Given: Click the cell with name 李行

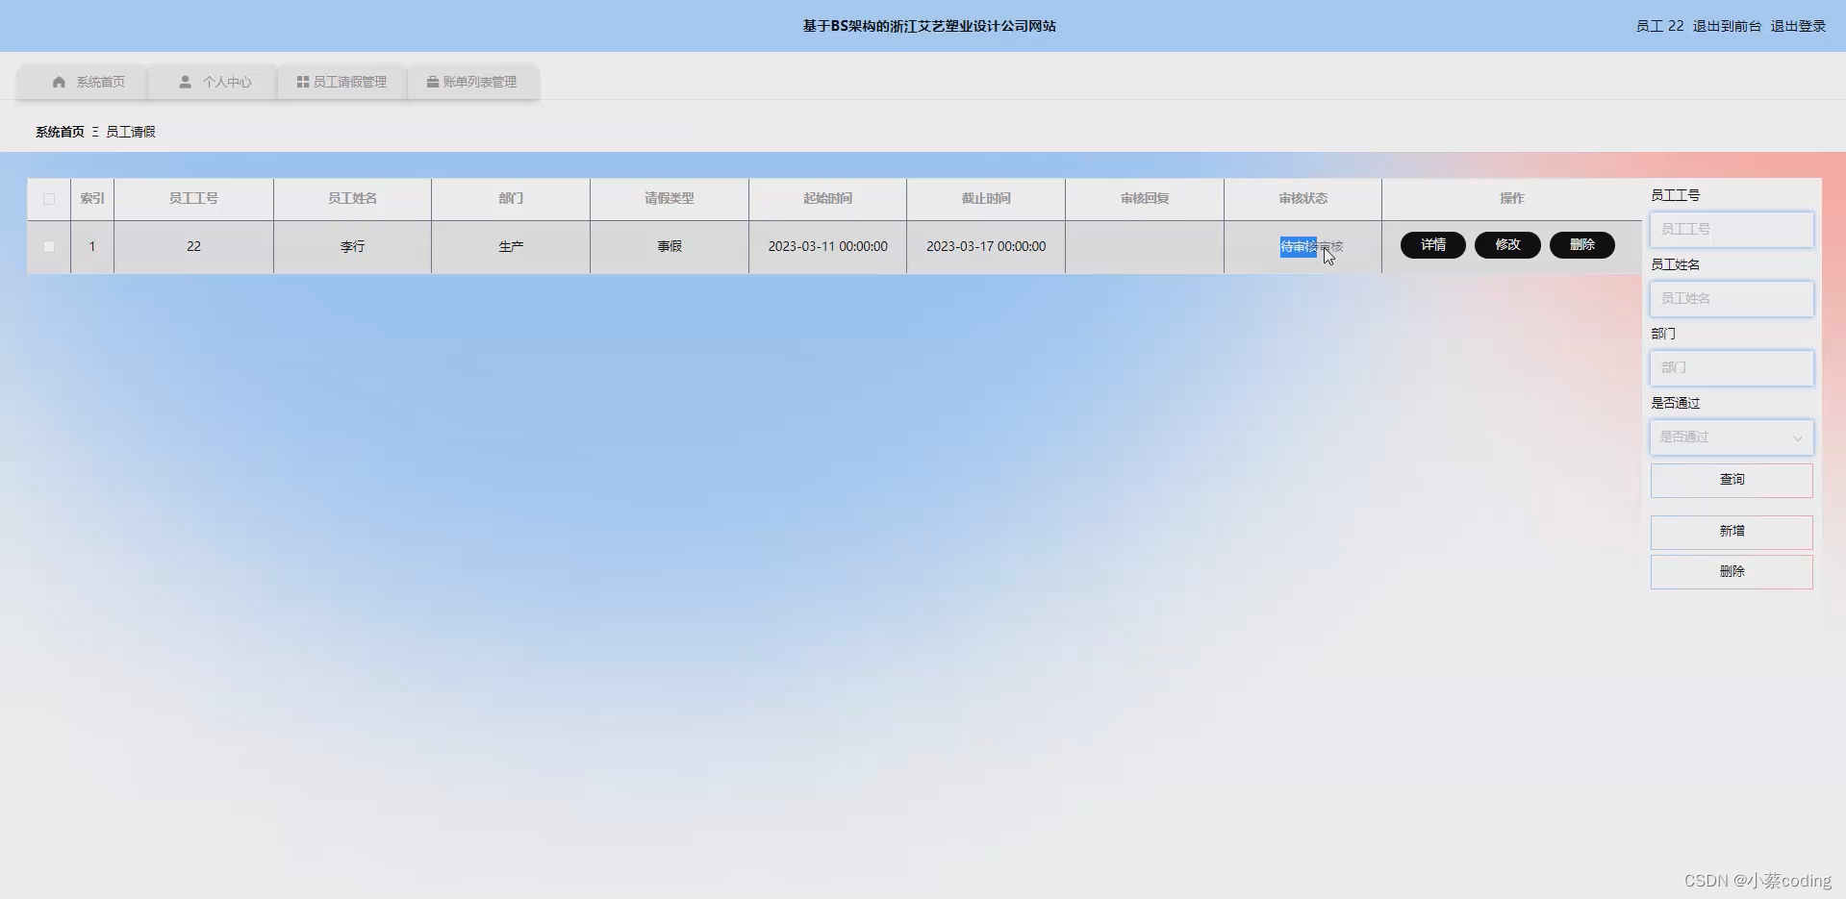Looking at the screenshot, I should (x=352, y=247).
